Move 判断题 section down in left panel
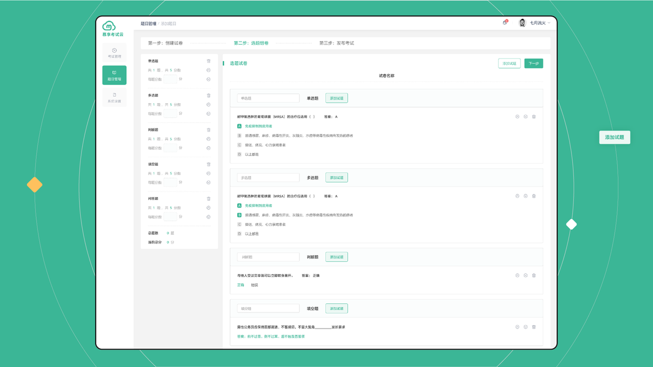The height and width of the screenshot is (367, 653). [209, 149]
